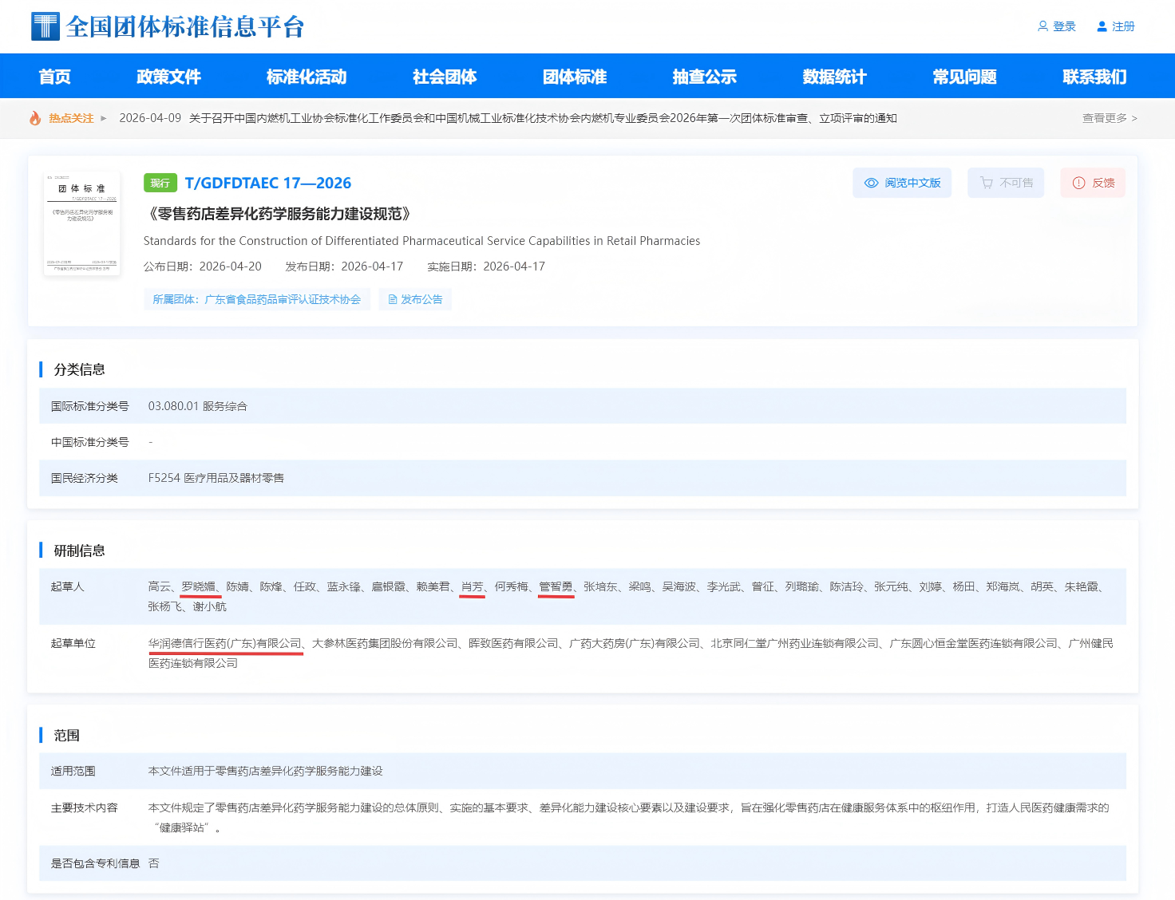Viewport: 1175px width, 900px height.
Task: Click the register person icon
Action: pyautogui.click(x=1102, y=26)
